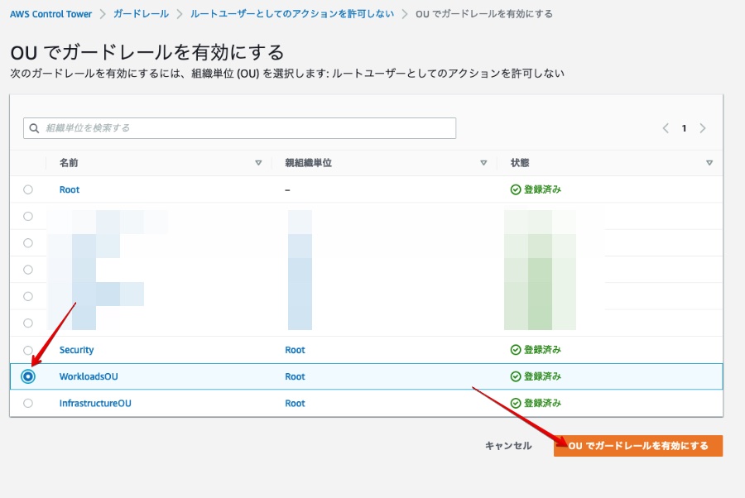Select the WorkloadsOU radio button

point(28,376)
